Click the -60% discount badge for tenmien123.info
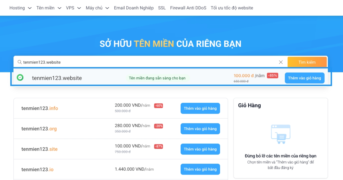Image resolution: width=343 pixels, height=180 pixels. click(x=159, y=106)
